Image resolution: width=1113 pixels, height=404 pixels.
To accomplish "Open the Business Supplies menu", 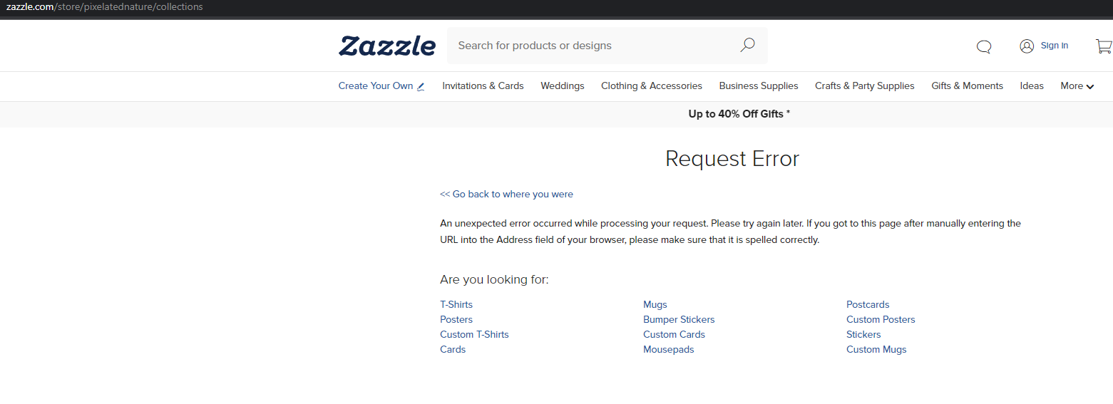I will [759, 86].
